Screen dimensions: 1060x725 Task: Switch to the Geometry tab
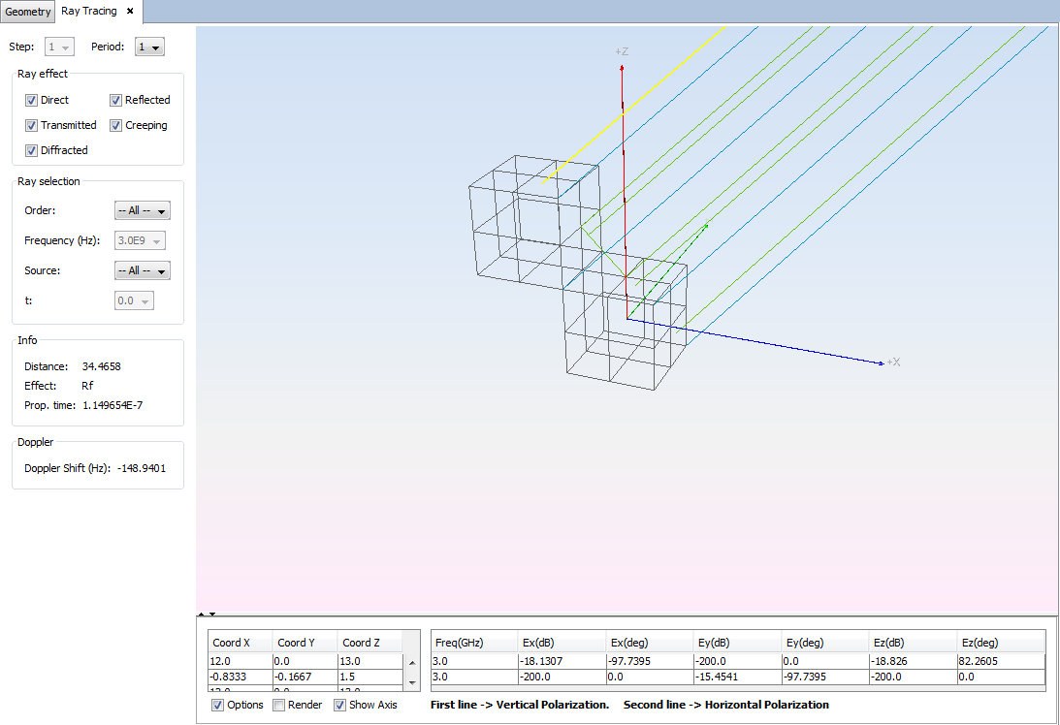click(28, 12)
